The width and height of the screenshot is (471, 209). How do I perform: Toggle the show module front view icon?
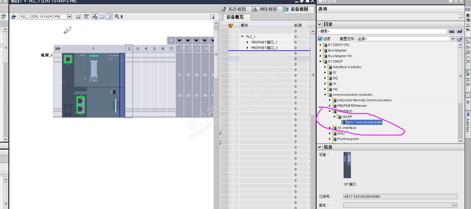tap(95, 17)
